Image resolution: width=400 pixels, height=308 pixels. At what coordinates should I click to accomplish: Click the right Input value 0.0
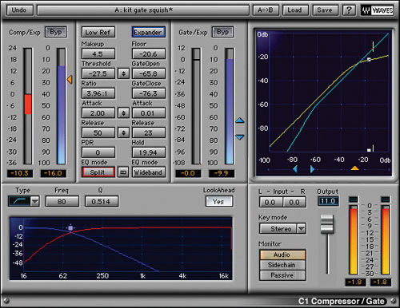coord(294,203)
